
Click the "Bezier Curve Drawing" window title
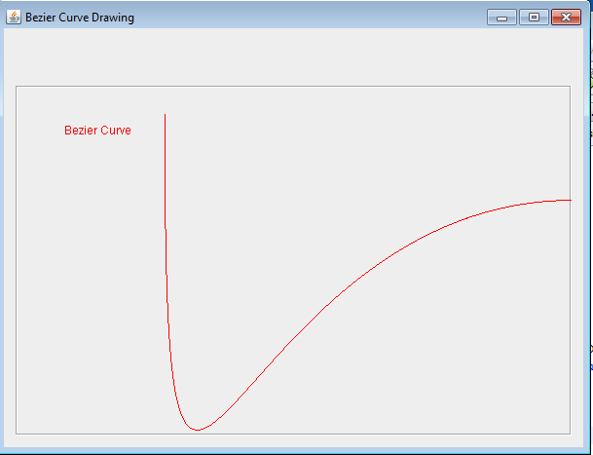click(80, 18)
